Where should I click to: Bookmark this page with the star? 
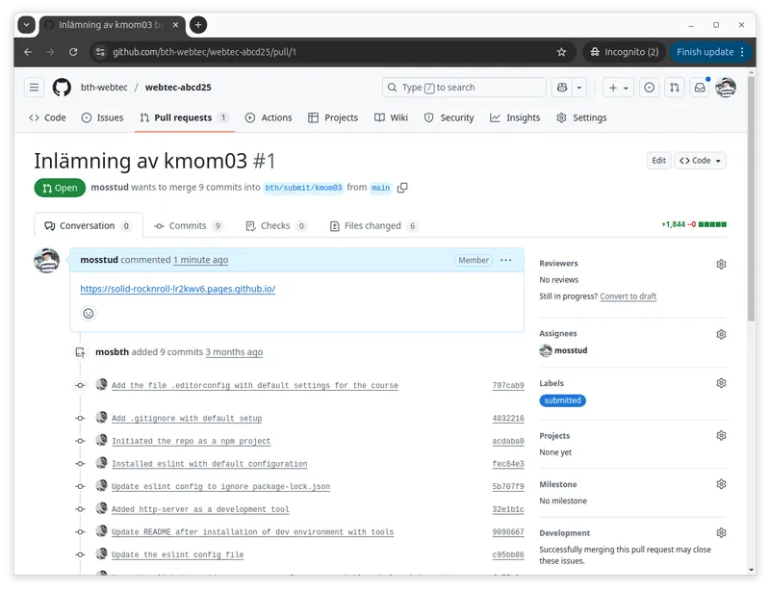pyautogui.click(x=561, y=52)
